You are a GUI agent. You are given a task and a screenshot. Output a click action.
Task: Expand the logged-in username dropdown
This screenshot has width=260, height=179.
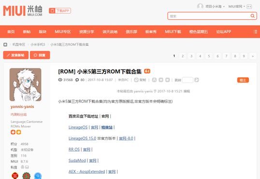tap(215, 6)
